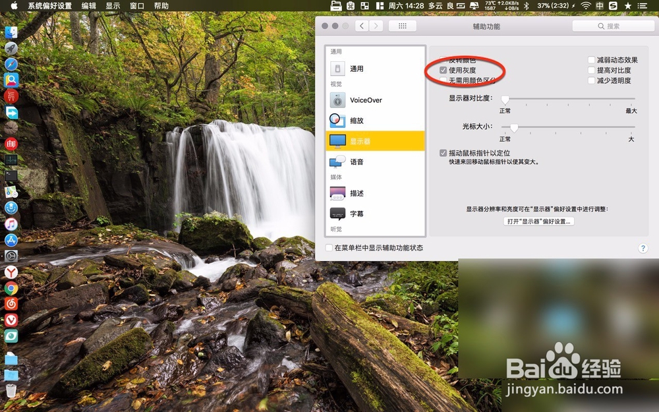Click 打开"显示器"偏好设置 button
Viewport: 659px width, 412px height.
pyautogui.click(x=539, y=221)
